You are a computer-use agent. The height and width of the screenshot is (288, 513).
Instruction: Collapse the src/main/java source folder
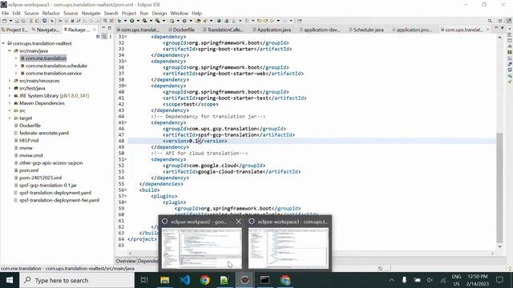10,51
